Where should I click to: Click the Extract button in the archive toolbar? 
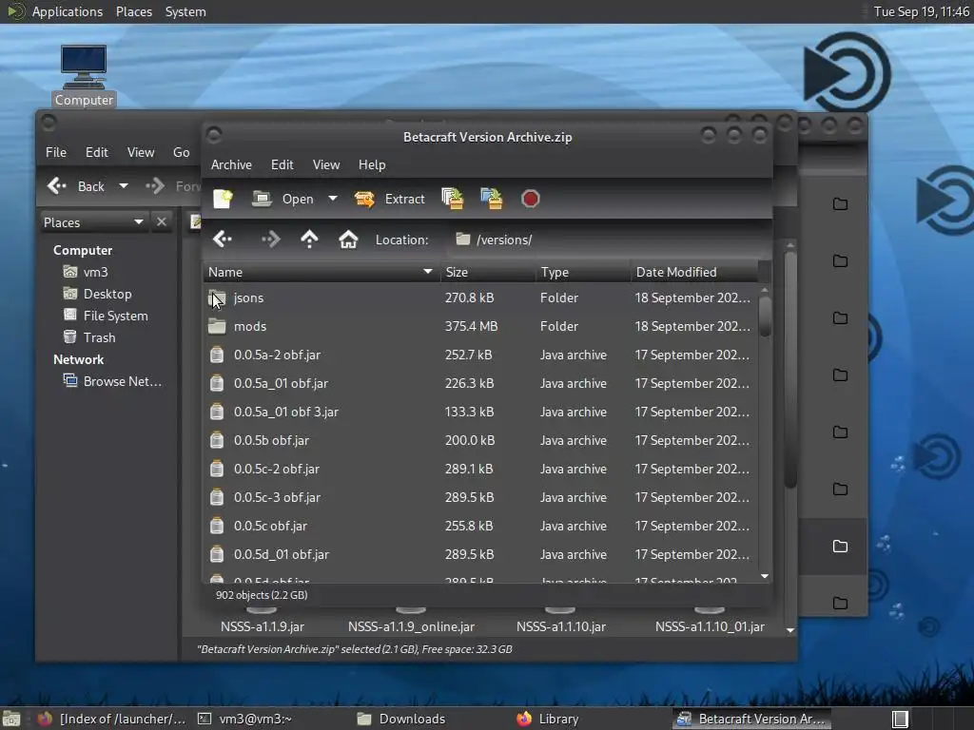coord(390,199)
